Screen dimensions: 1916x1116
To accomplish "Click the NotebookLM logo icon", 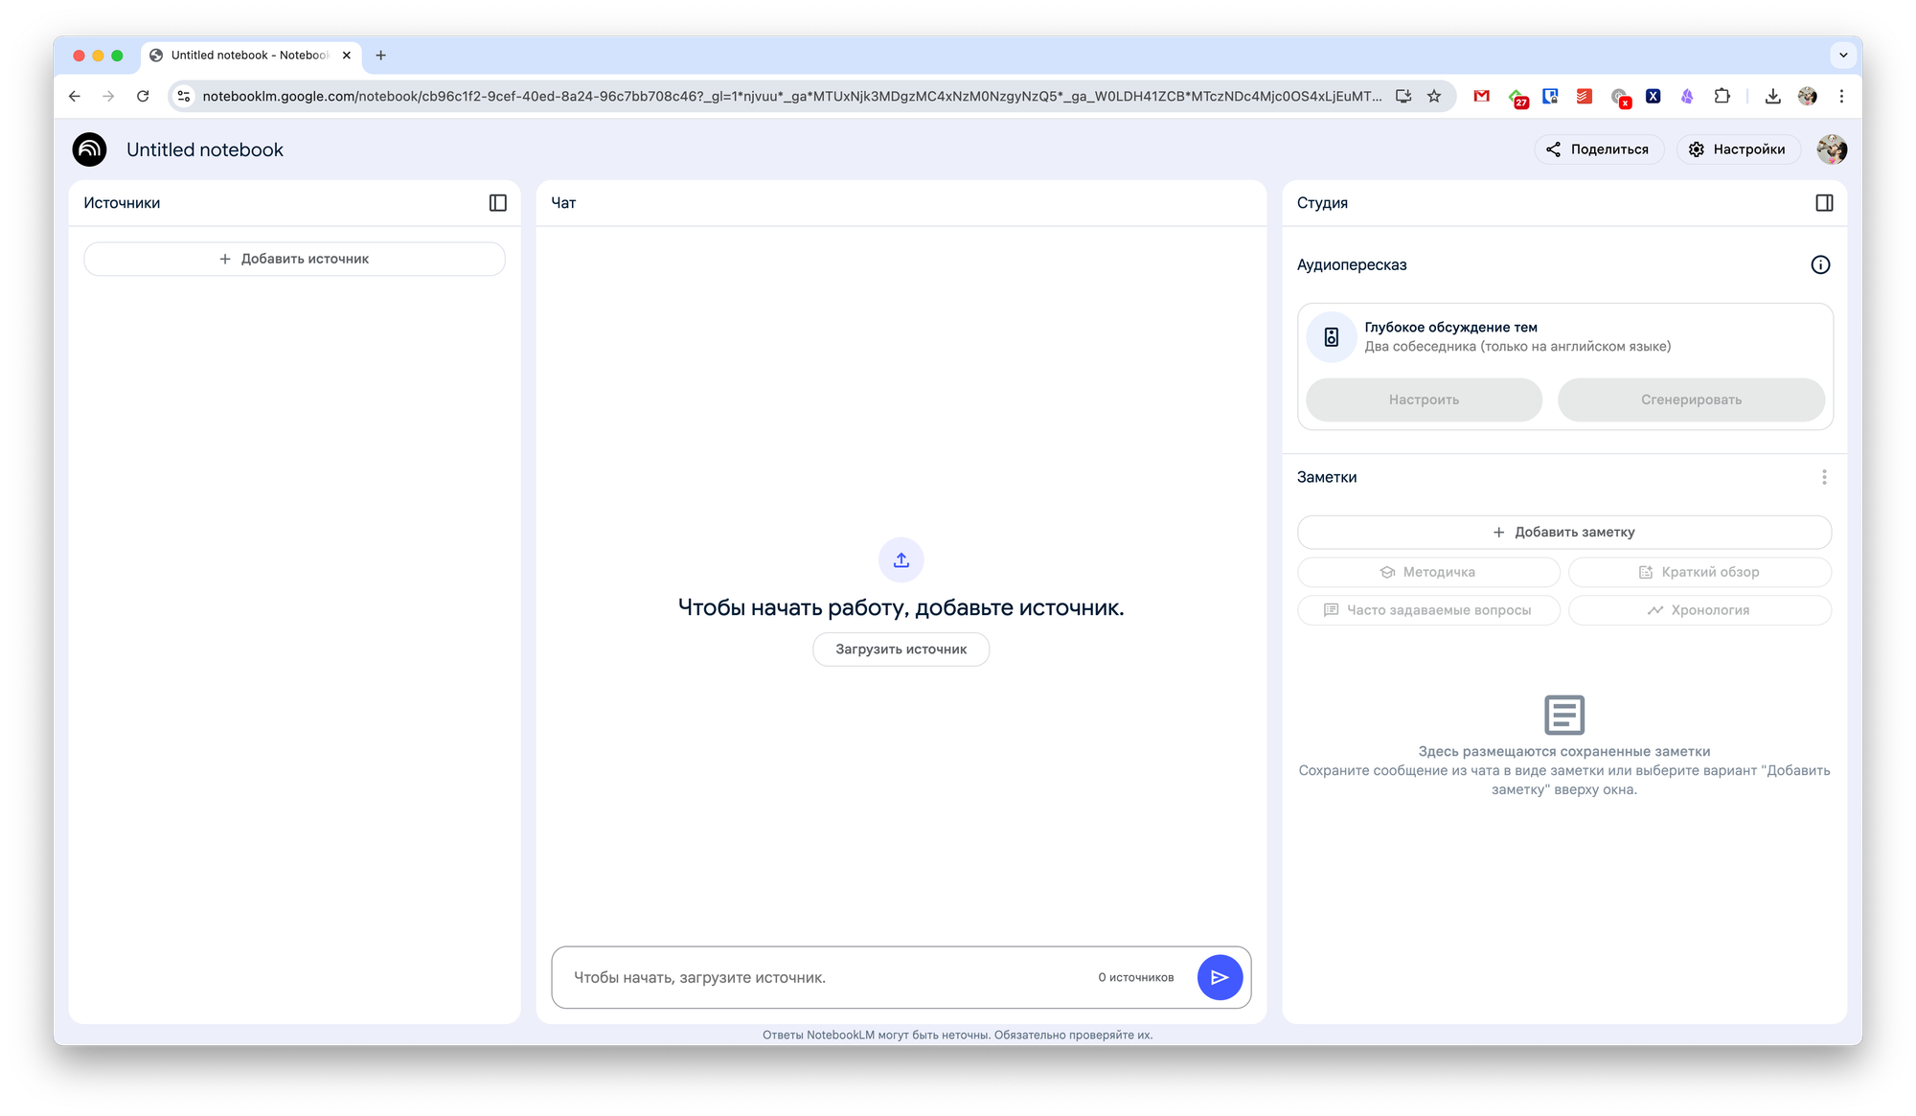I will (90, 149).
